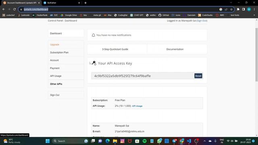
Task: Click Sign Out in the sidebar
Action: pos(66,95)
